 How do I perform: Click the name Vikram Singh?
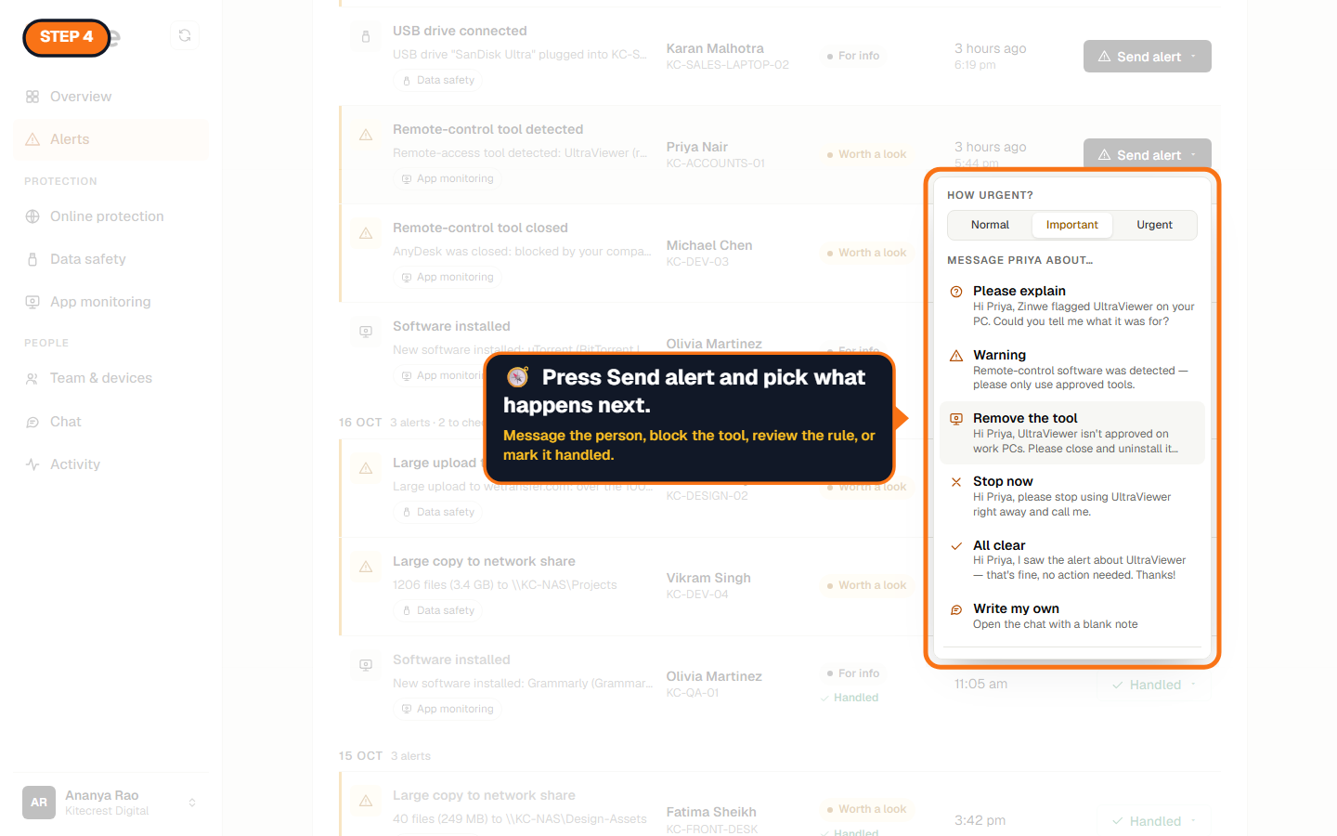pos(708,578)
